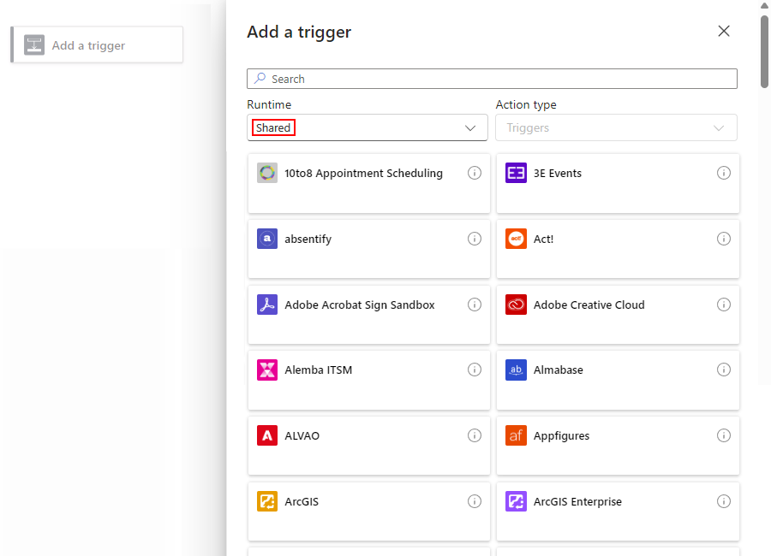The width and height of the screenshot is (771, 556).
Task: Open info for Adobe Acrobat Sign Sandbox
Action: [475, 305]
